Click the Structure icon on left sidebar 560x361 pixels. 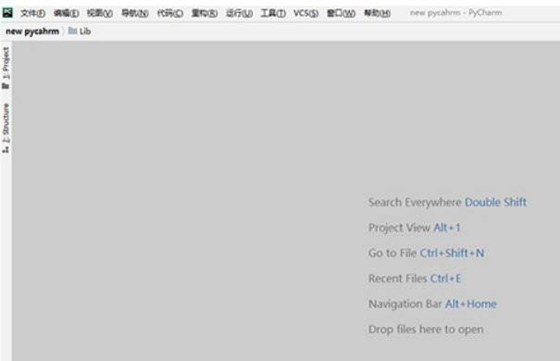[x=6, y=150]
